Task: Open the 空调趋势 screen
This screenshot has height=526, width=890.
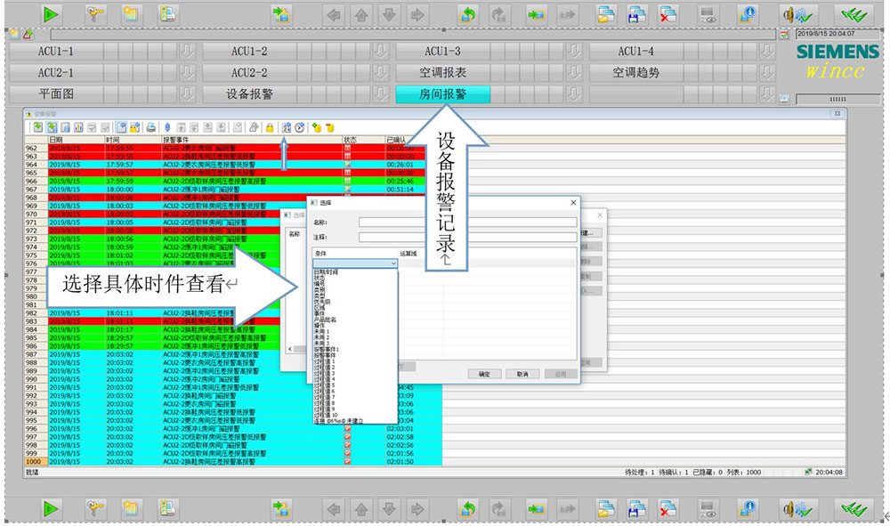Action: (635, 73)
